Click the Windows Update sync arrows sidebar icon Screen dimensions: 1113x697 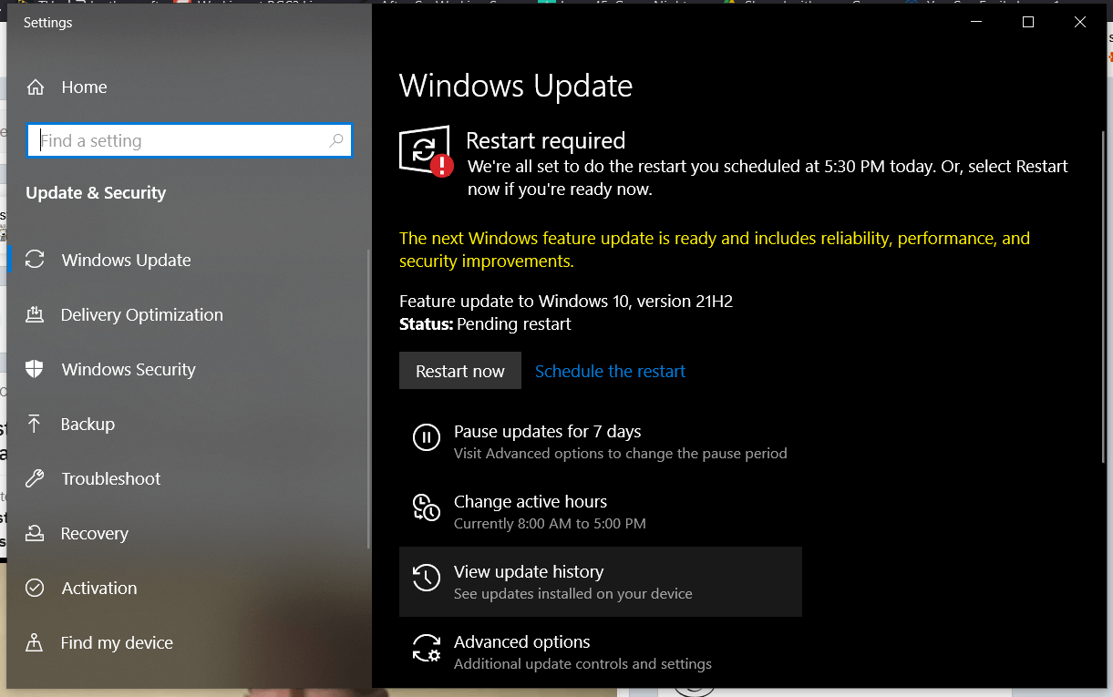point(35,260)
